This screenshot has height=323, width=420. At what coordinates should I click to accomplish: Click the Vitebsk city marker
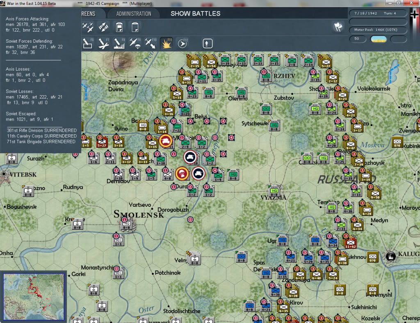tap(4, 174)
